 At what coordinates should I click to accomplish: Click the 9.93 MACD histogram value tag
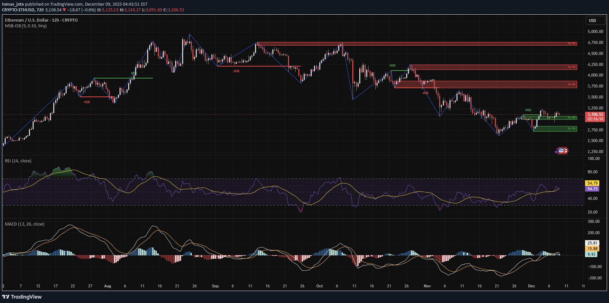[x=591, y=254]
